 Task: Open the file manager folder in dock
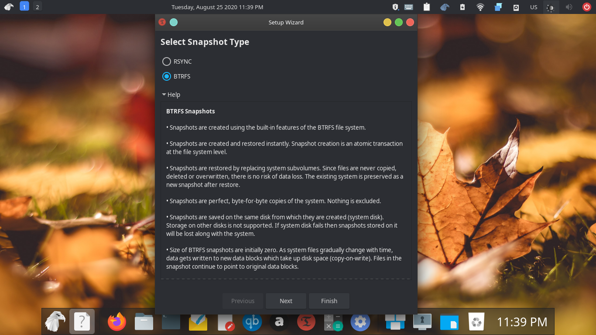tap(144, 322)
